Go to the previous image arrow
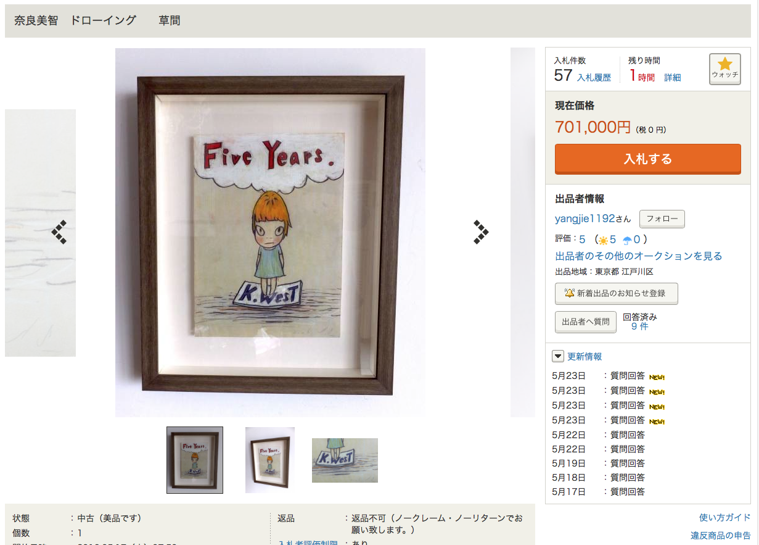This screenshot has width=759, height=545. click(59, 233)
